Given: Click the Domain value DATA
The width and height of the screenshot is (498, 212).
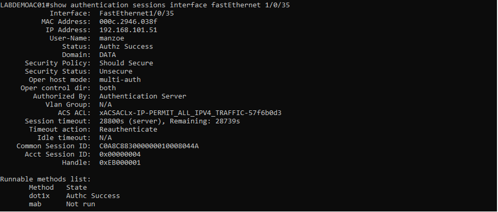Looking at the screenshot, I should [x=107, y=55].
